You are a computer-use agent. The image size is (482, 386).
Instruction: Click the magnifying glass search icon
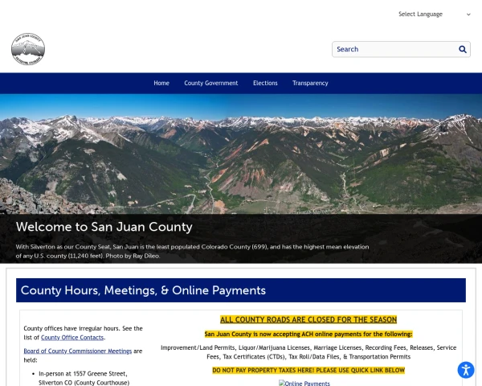463,49
